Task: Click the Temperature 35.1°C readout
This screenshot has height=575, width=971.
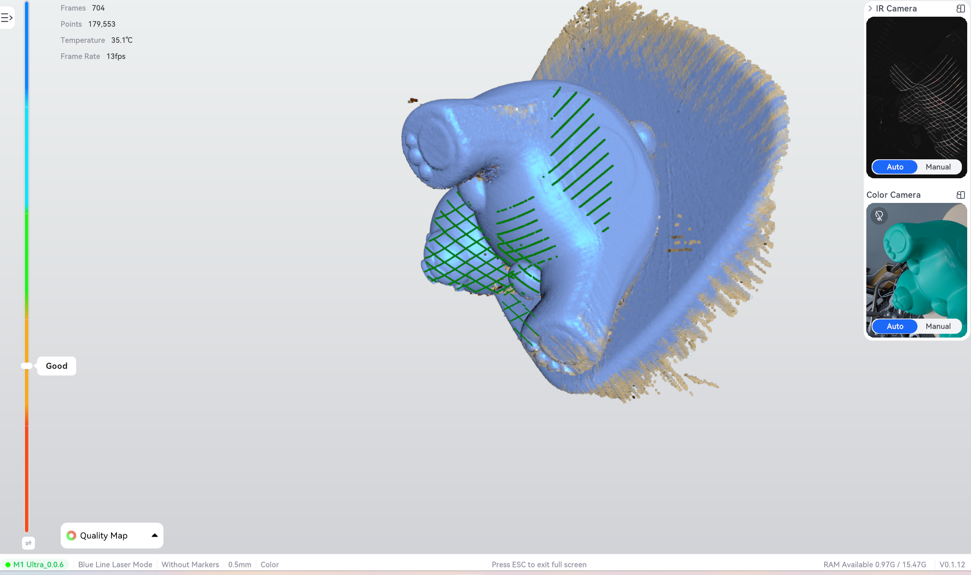Action: [x=96, y=40]
